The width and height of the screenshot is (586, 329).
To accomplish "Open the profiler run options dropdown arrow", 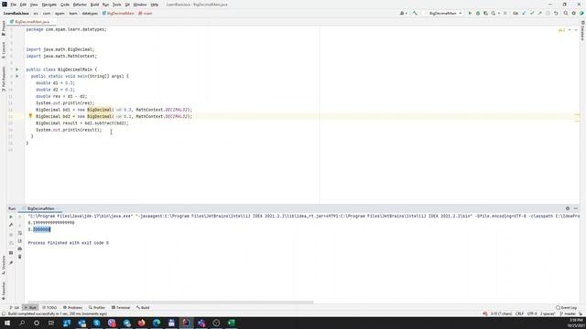I will [499, 13].
